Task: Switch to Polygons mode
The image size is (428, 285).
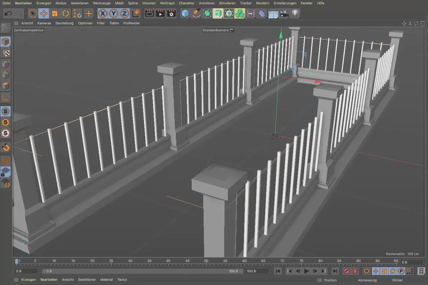Action: pos(5,86)
